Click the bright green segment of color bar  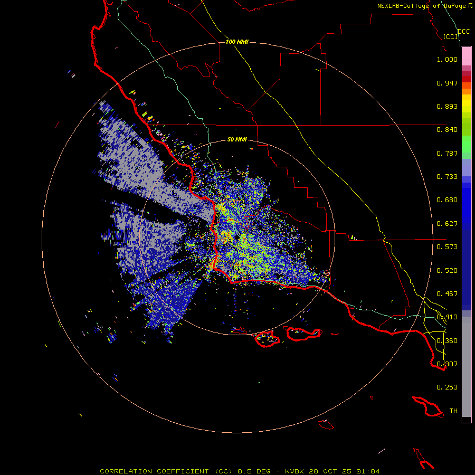pos(466,144)
